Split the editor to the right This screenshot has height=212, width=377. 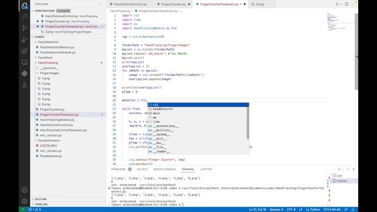347,4
